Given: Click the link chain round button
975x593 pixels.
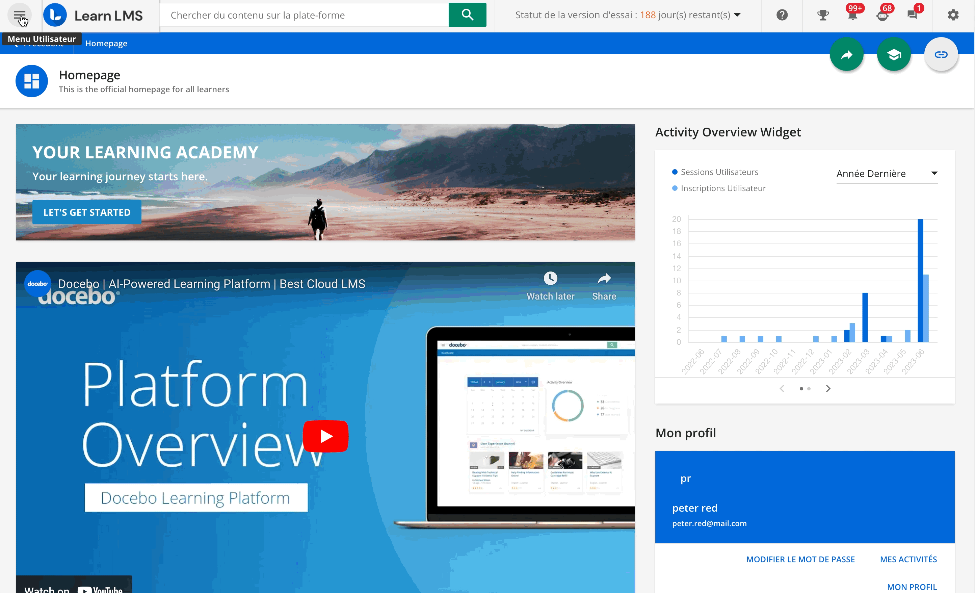Looking at the screenshot, I should [941, 55].
